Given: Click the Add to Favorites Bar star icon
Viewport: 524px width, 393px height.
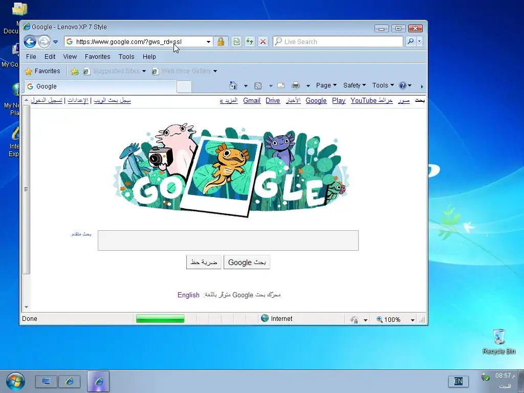Looking at the screenshot, I should (x=75, y=71).
